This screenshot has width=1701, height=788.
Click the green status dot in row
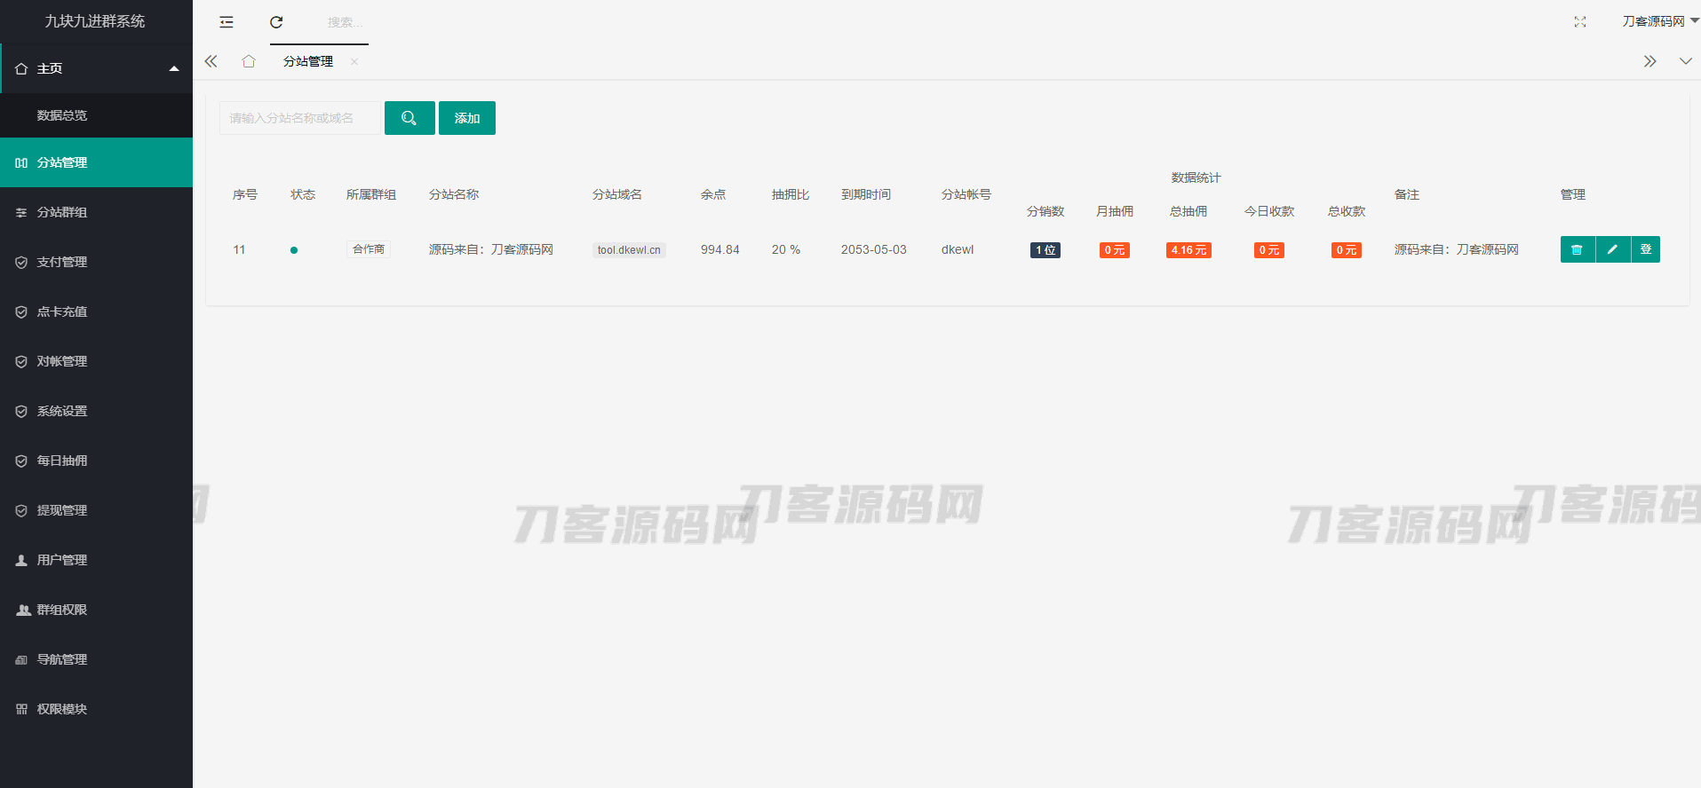pos(294,250)
